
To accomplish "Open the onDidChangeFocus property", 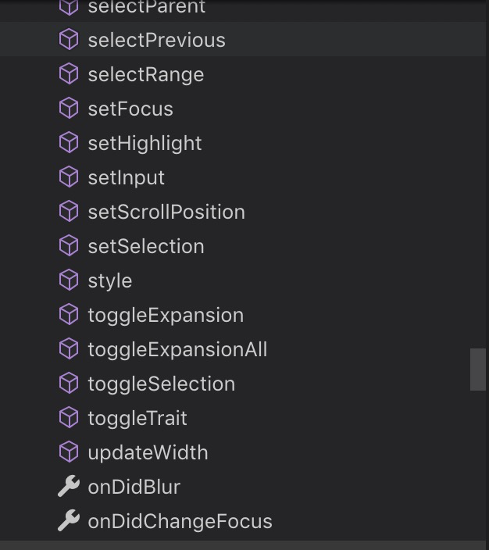I will pyautogui.click(x=180, y=521).
